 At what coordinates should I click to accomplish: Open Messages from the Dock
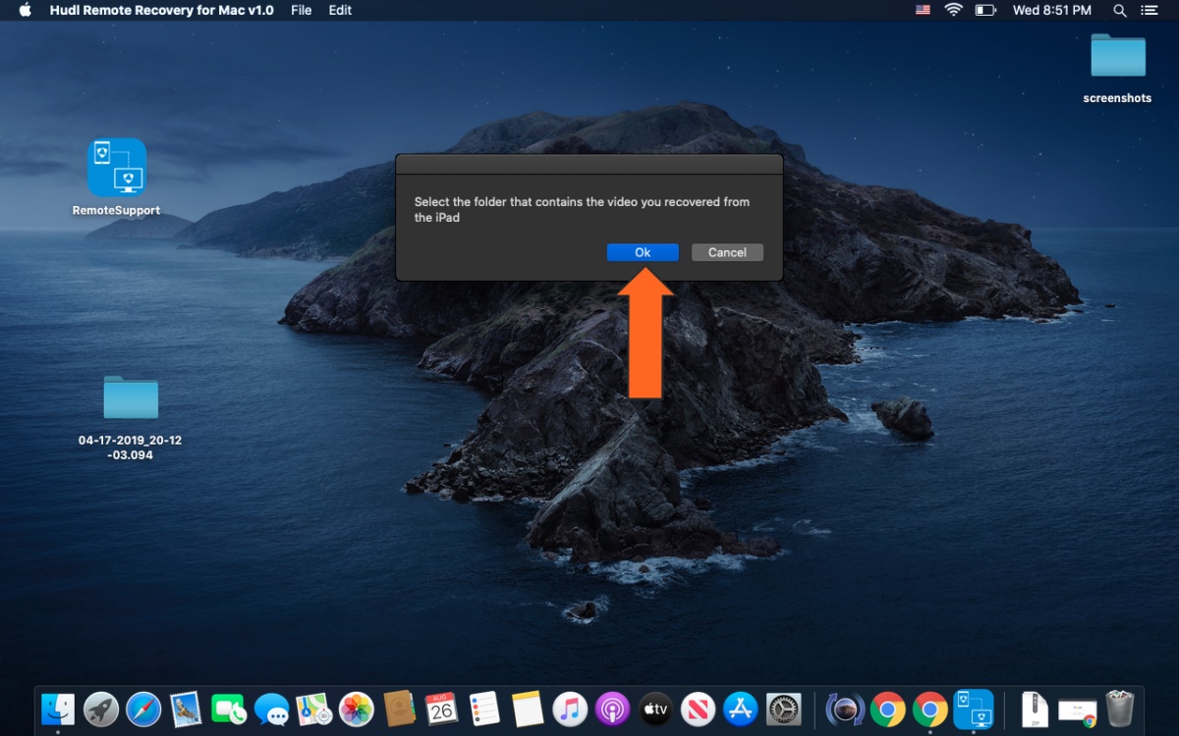click(x=272, y=709)
